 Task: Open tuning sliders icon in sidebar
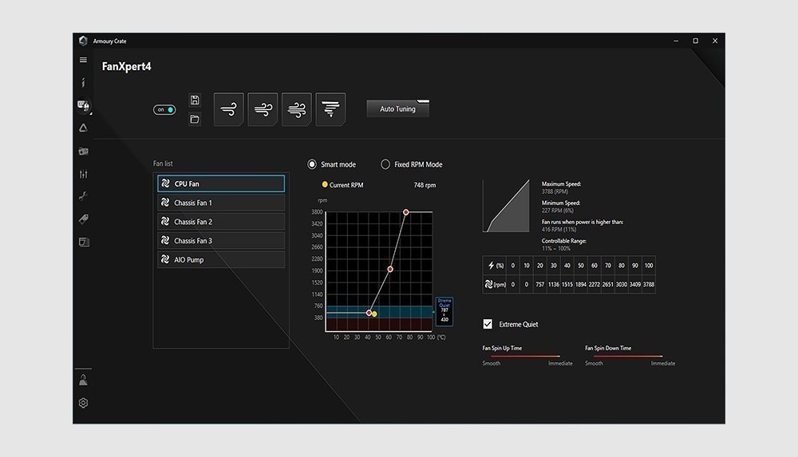coord(84,174)
